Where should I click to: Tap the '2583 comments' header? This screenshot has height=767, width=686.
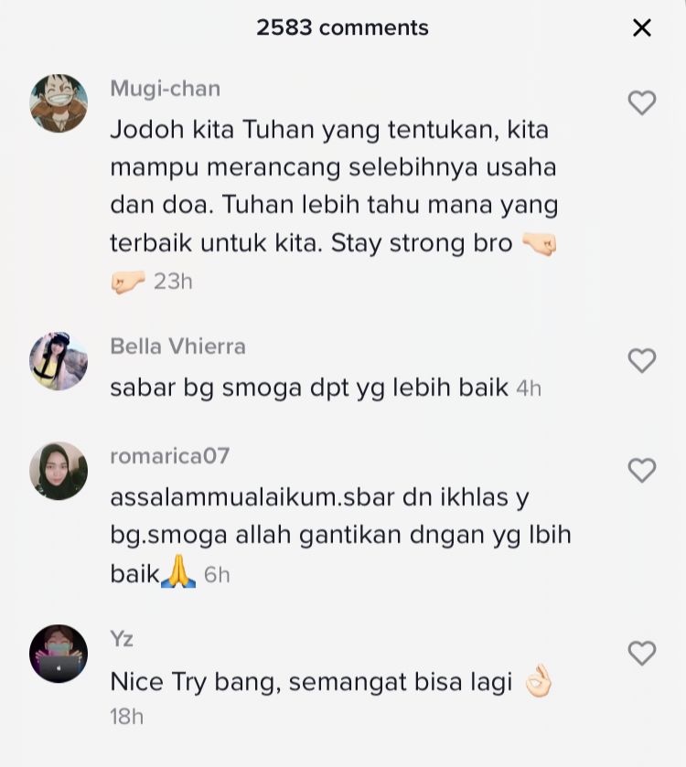[342, 27]
